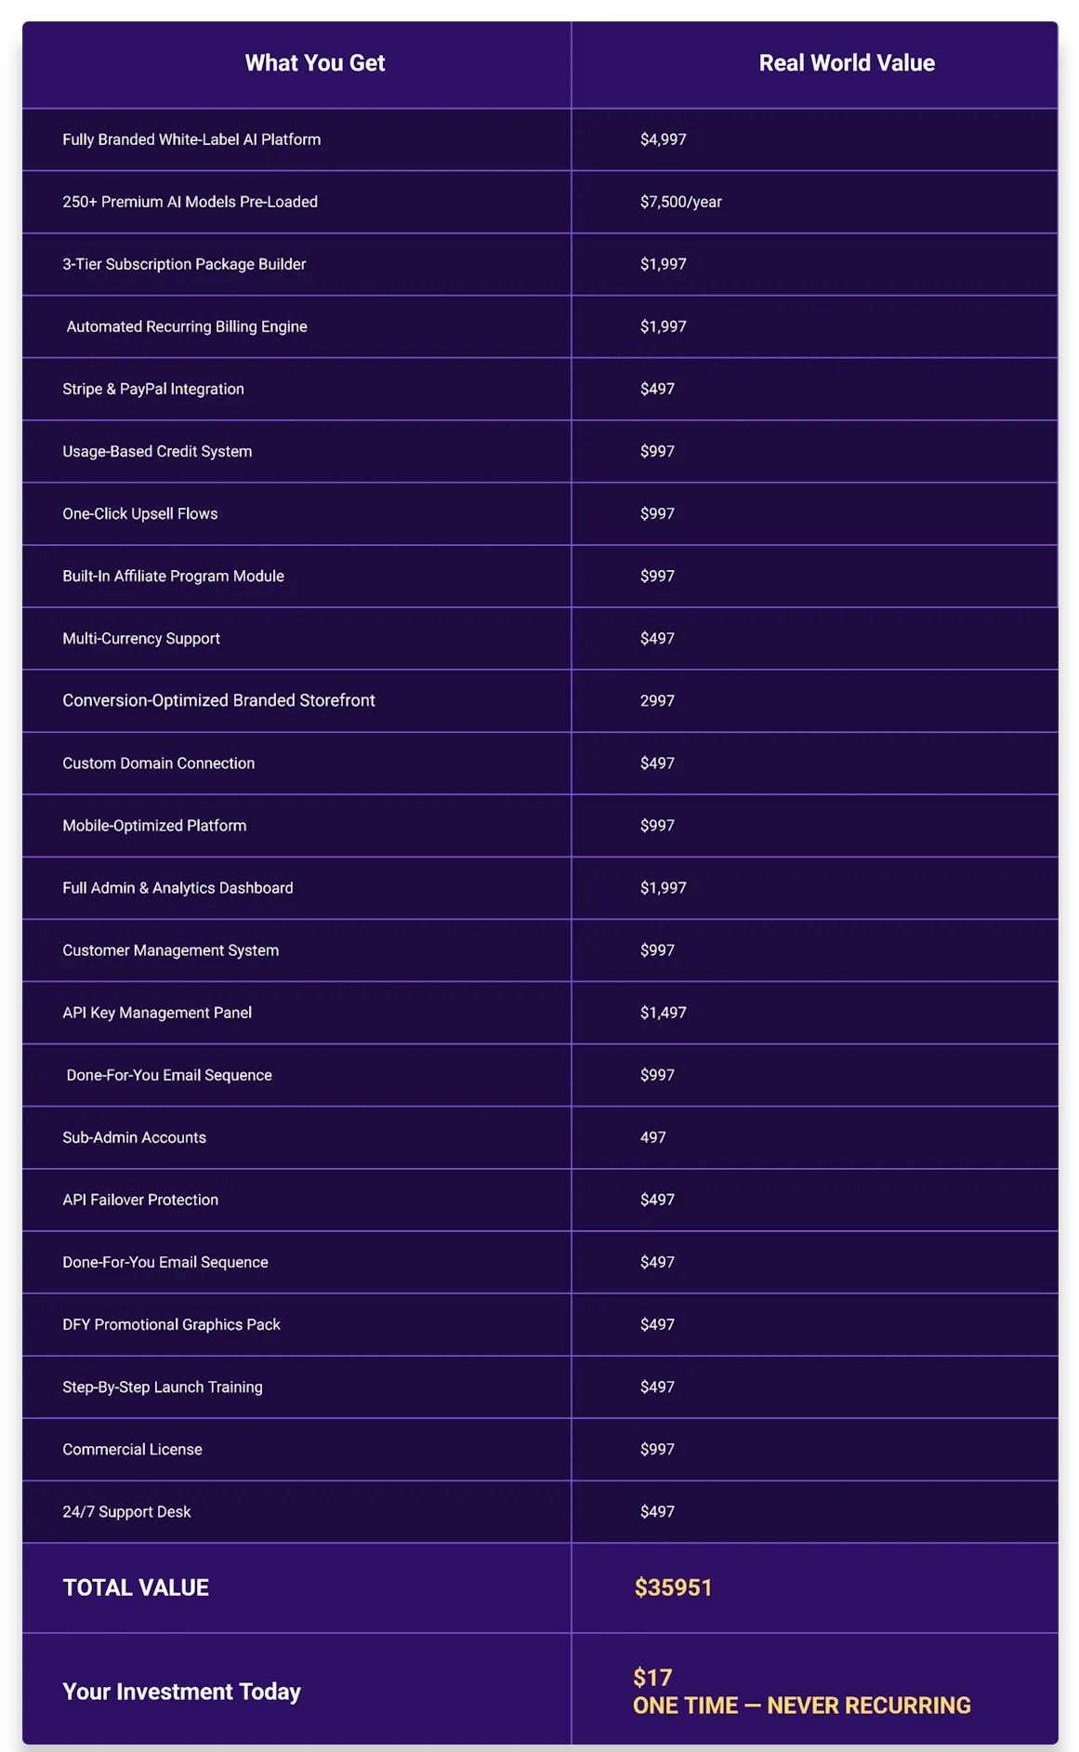Image resolution: width=1079 pixels, height=1752 pixels.
Task: Click the $1,497 API Key Management value
Action: tap(663, 1013)
